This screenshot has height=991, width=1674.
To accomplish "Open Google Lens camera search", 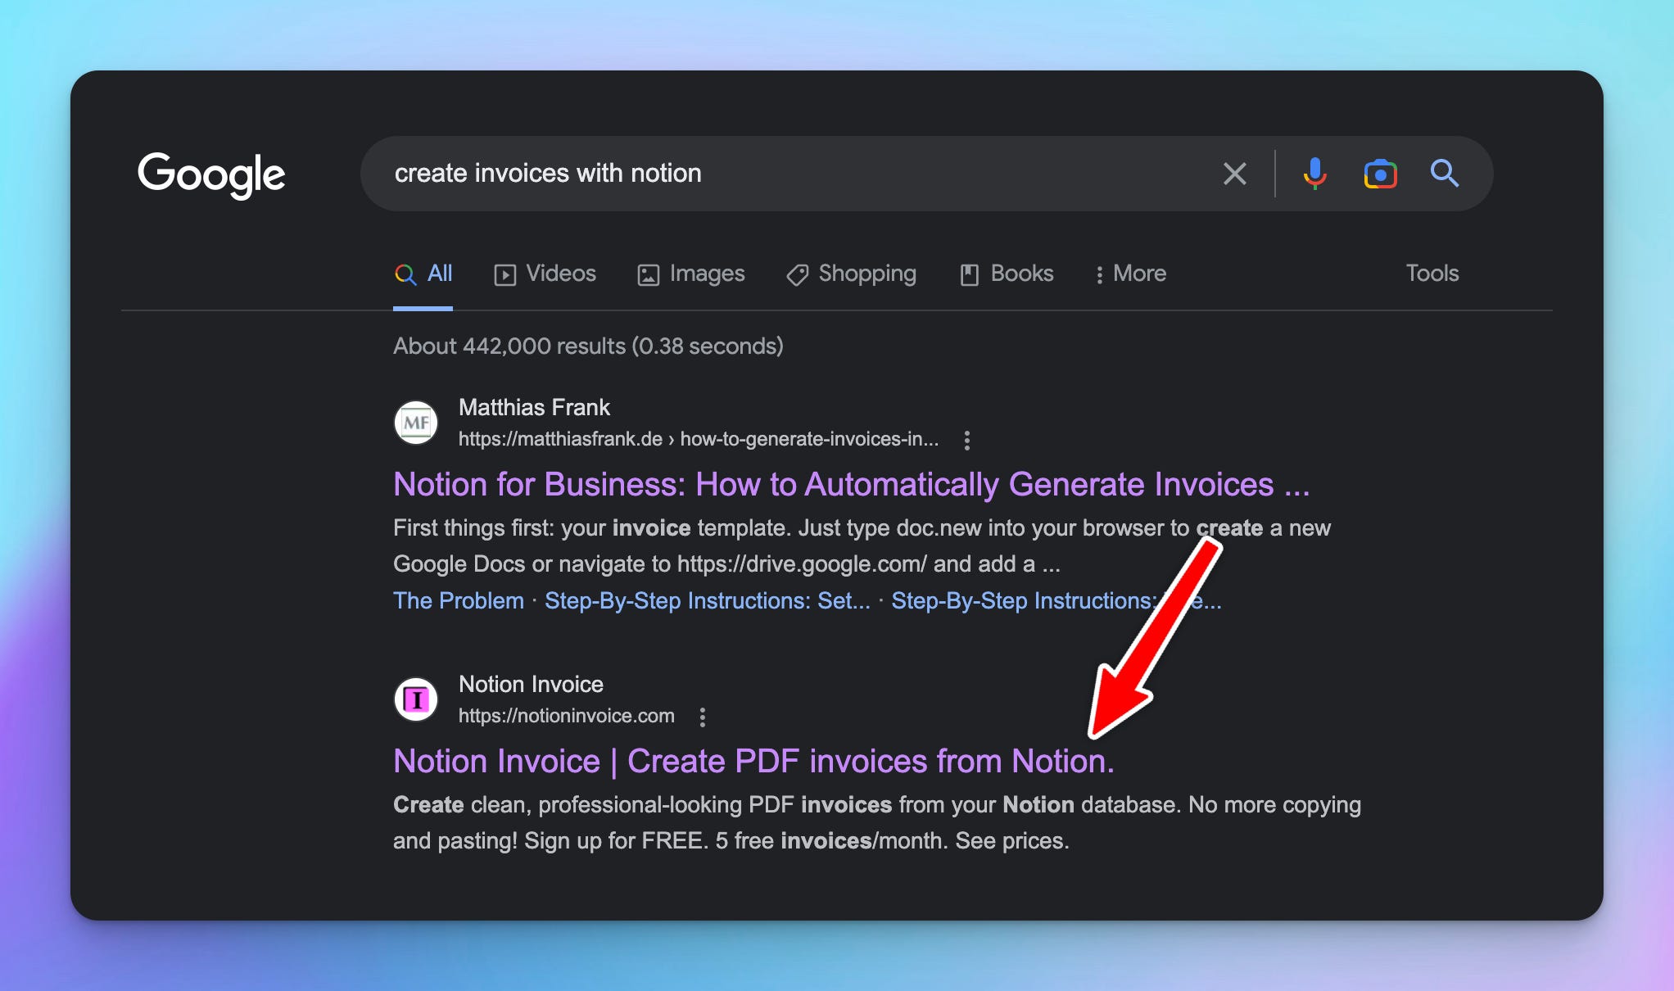I will [1380, 174].
